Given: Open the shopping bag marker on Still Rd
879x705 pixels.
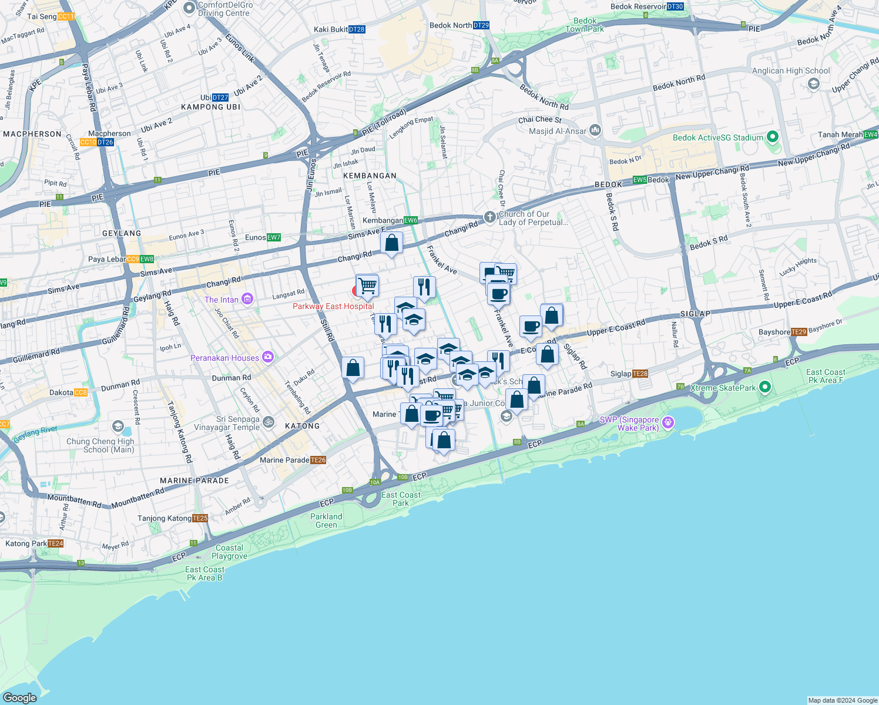Looking at the screenshot, I should point(353,368).
